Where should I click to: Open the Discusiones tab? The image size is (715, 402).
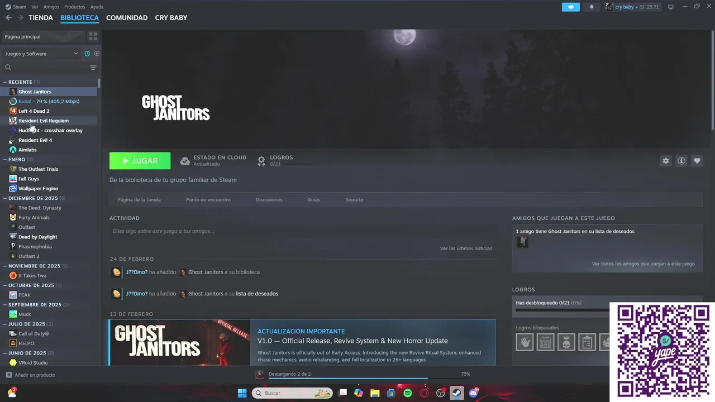tap(269, 200)
